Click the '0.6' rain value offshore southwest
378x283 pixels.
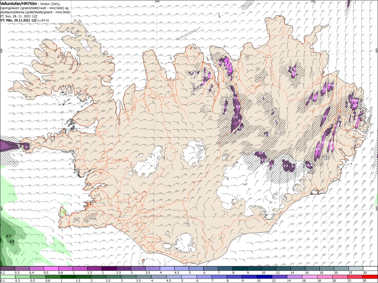tap(12, 241)
